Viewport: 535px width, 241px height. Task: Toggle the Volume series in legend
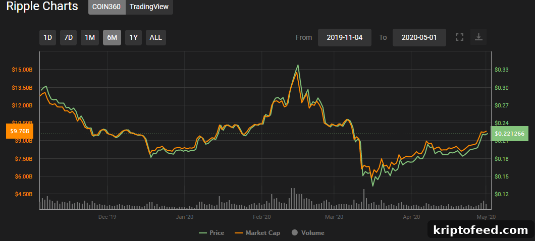[308, 233]
